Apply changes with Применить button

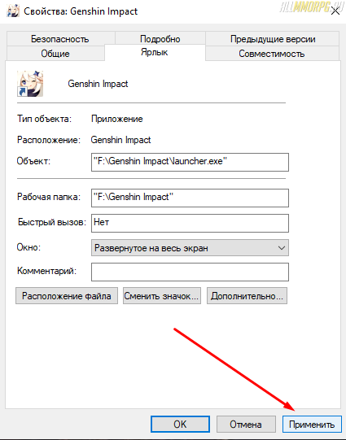(x=312, y=424)
